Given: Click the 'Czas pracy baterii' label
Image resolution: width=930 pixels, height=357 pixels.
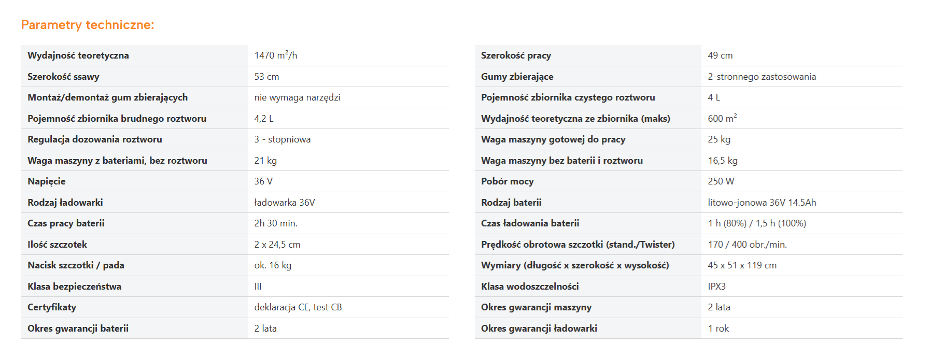Looking at the screenshot, I should point(66,223).
